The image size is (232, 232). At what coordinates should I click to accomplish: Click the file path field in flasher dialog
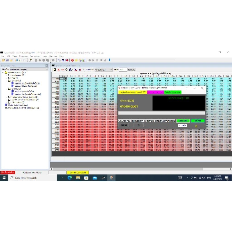(x=146, y=121)
